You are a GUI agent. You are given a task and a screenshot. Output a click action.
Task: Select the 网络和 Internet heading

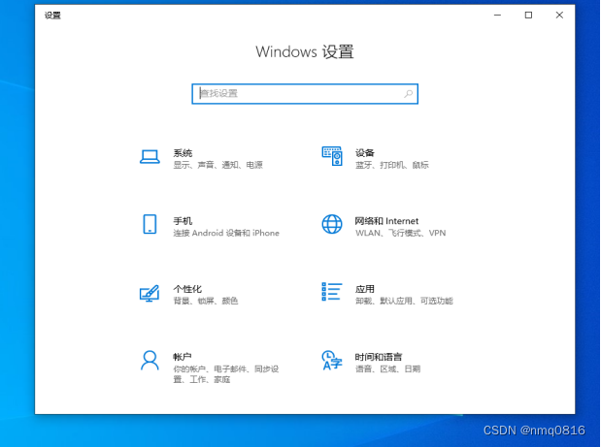pos(386,221)
